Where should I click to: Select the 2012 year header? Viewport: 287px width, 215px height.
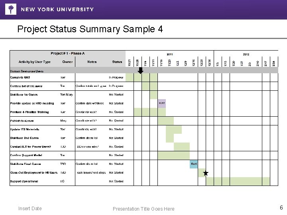pyautogui.click(x=246, y=54)
